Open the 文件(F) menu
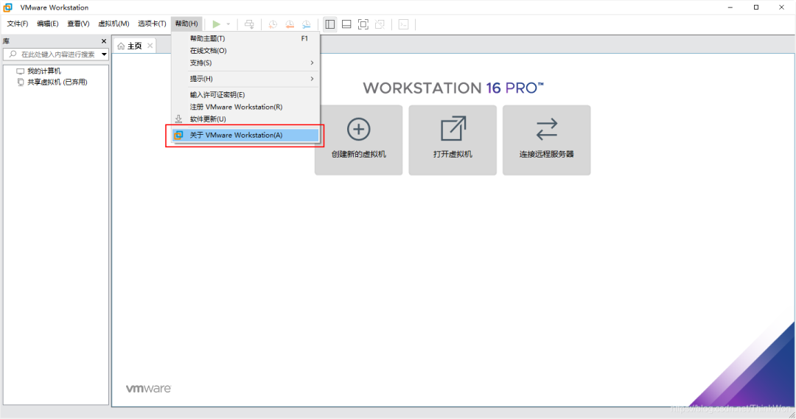The image size is (796, 419). point(17,24)
